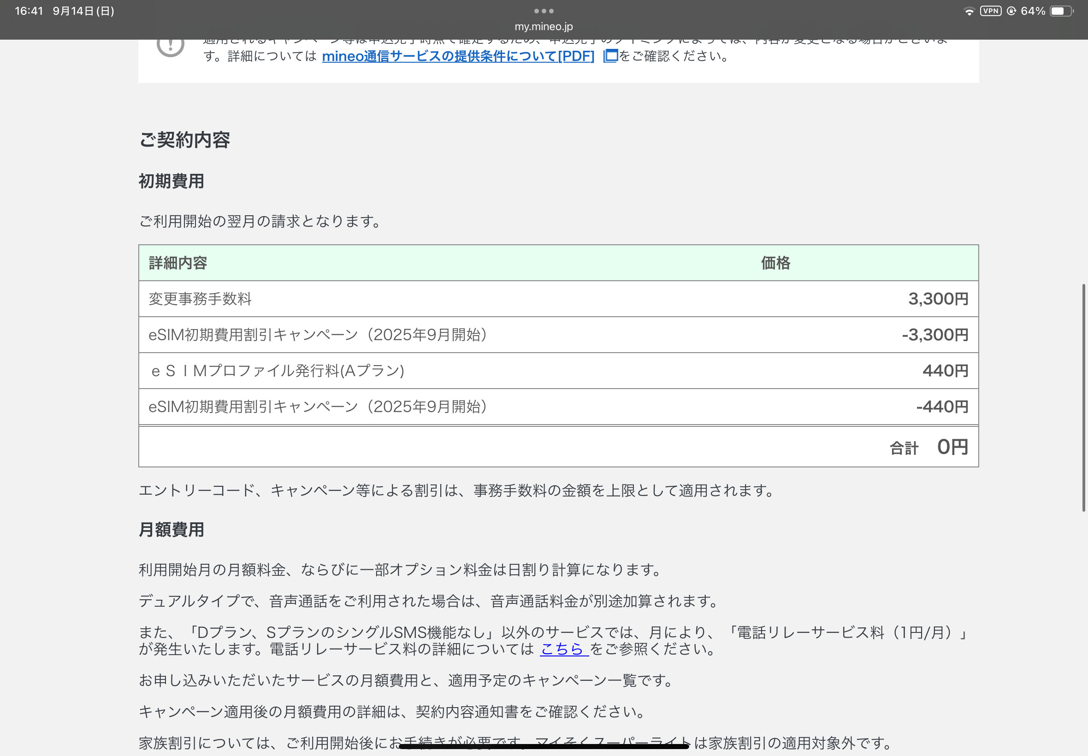This screenshot has width=1088, height=756.
Task: Click the 月額費用 heading
Action: [x=171, y=530]
